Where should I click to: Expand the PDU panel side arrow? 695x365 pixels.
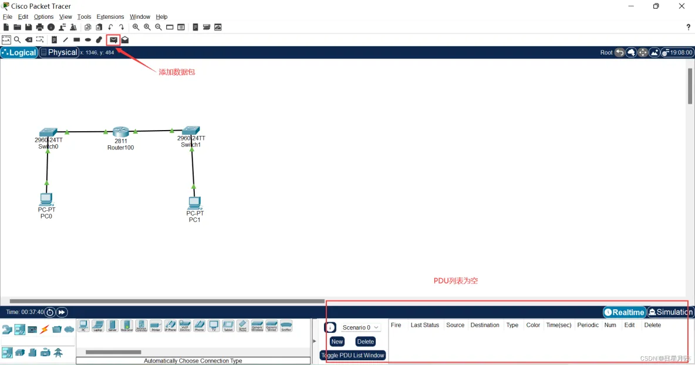tap(314, 341)
